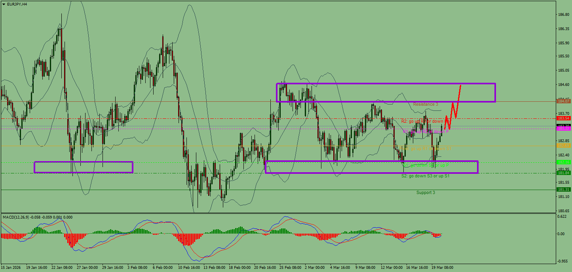Click the orange 182.69 pivot price tag
Image resolution: width=572 pixels, height=272 pixels.
pyautogui.click(x=563, y=146)
